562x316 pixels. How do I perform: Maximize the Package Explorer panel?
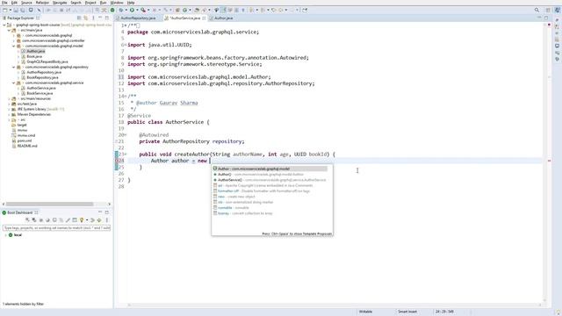(107, 18)
